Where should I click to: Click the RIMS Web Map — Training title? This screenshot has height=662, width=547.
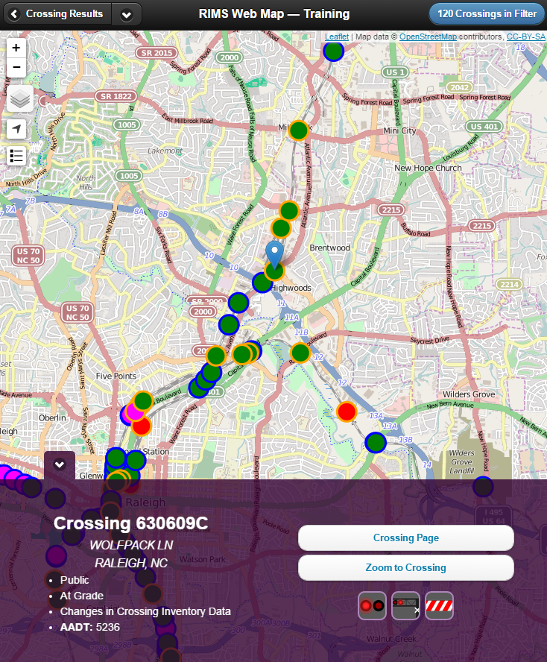[x=274, y=14]
